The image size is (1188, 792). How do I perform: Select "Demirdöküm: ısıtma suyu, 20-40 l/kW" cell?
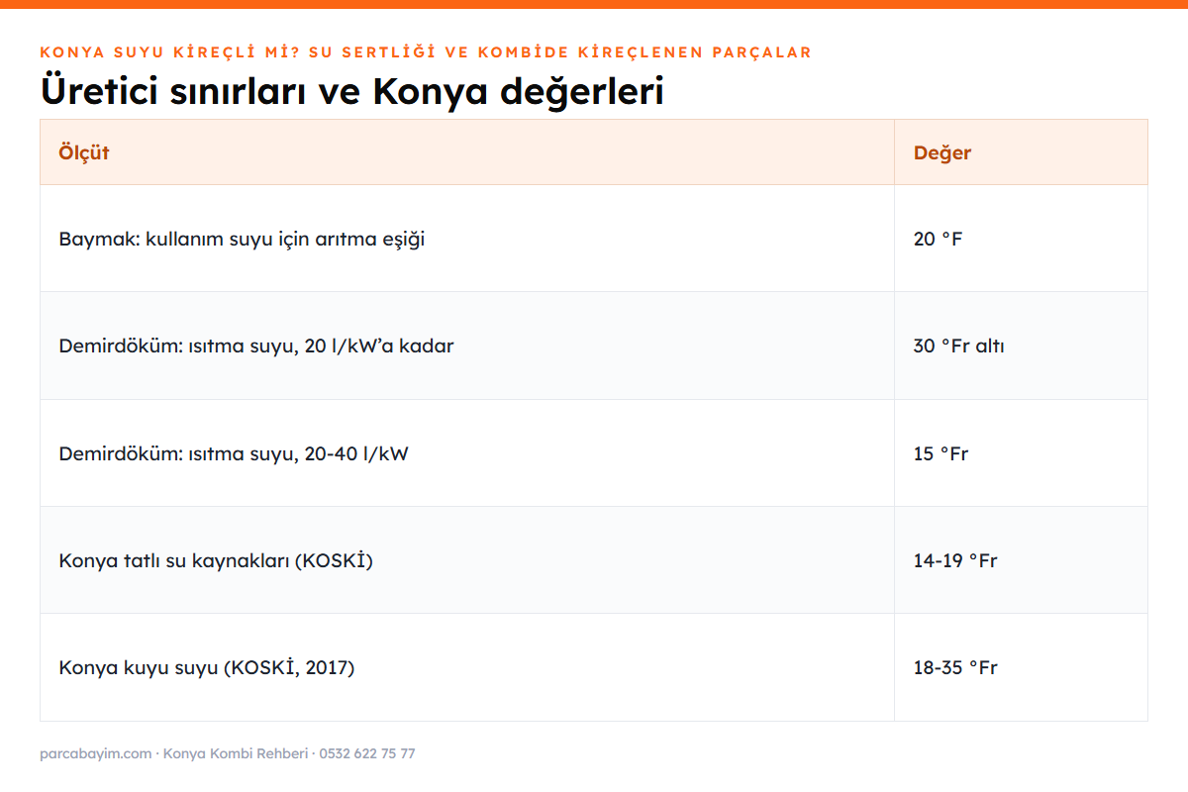(467, 452)
